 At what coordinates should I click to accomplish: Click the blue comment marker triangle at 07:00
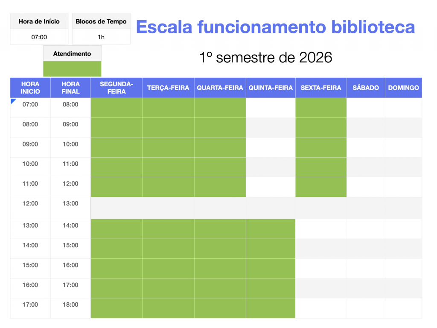point(13,101)
